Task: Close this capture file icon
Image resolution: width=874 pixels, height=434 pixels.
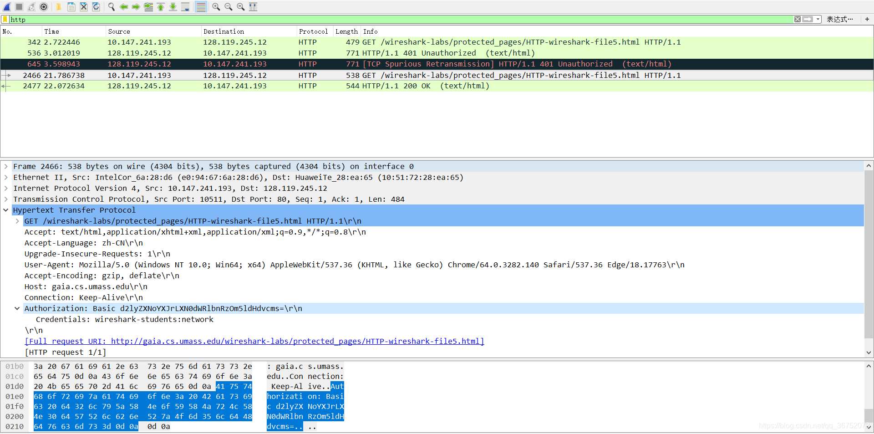Action: [84, 7]
